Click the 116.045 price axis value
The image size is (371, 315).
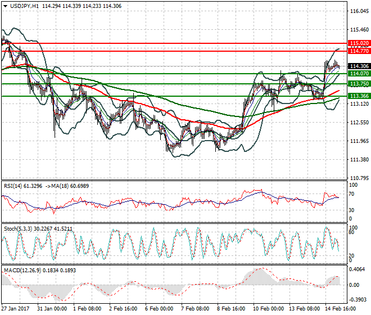359,11
